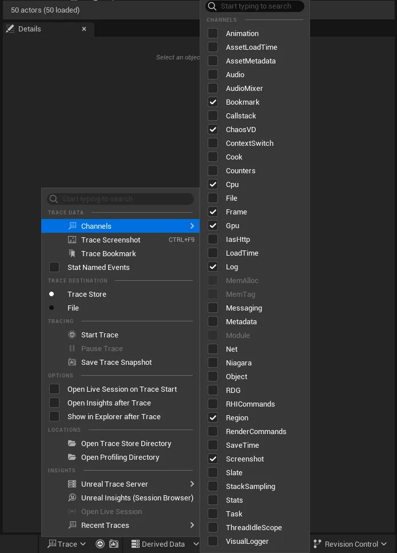Enable the Niagara channel
Screen dimensions: 397x553
pyautogui.click(x=213, y=363)
